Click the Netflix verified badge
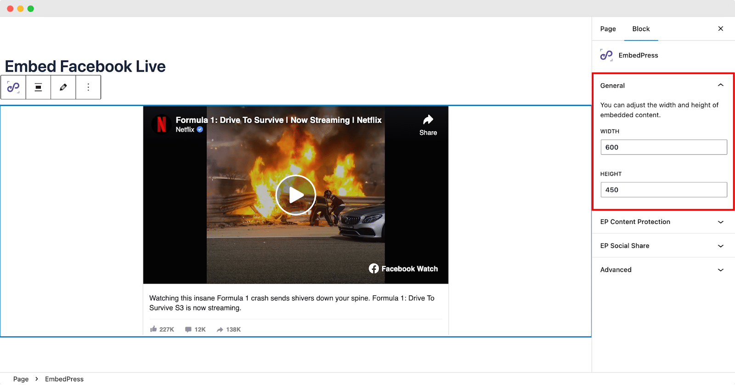This screenshot has width=735, height=385. point(200,129)
